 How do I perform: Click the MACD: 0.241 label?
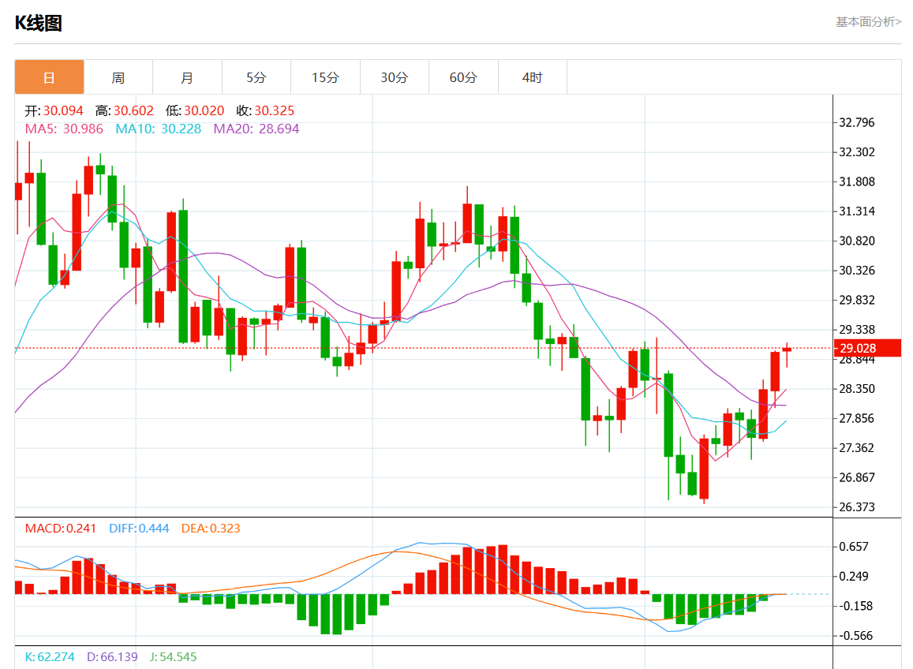tap(61, 528)
